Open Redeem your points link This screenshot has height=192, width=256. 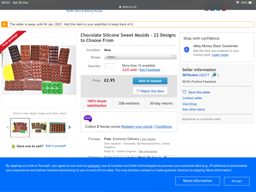point(137,126)
